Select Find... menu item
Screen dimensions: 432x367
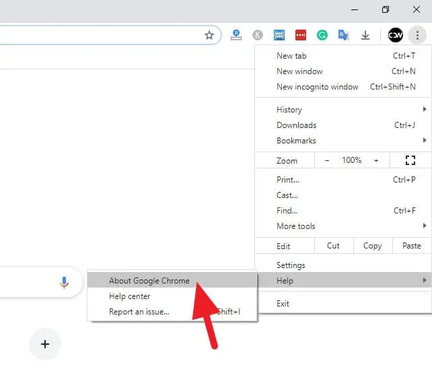tap(343, 211)
